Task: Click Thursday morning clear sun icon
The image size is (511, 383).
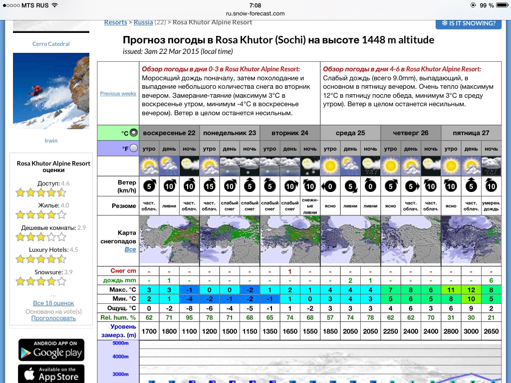Action: [x=390, y=166]
